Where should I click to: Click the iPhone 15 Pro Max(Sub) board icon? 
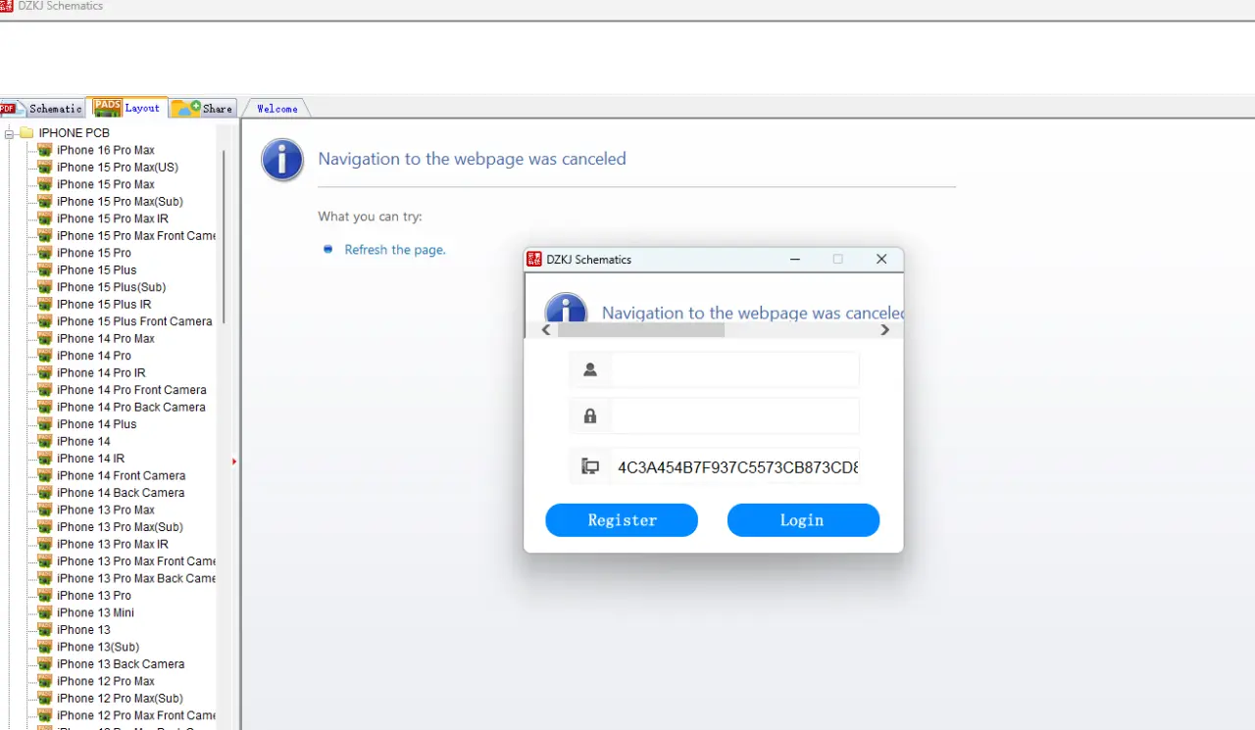tap(44, 202)
